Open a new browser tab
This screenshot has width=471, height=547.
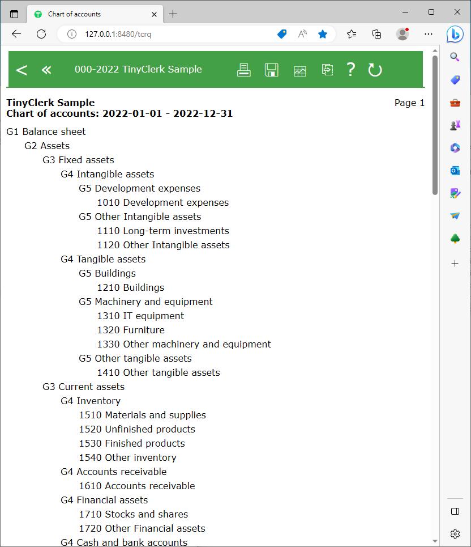point(173,14)
